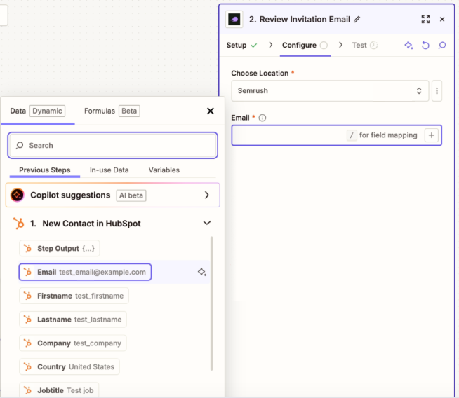Open the AI sparkle assistant in step toolbar
459x398 pixels.
[408, 46]
